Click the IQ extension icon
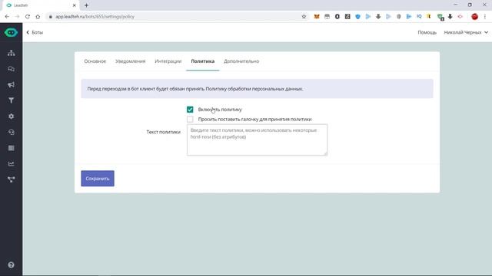This screenshot has height=276, width=492. tap(419, 17)
